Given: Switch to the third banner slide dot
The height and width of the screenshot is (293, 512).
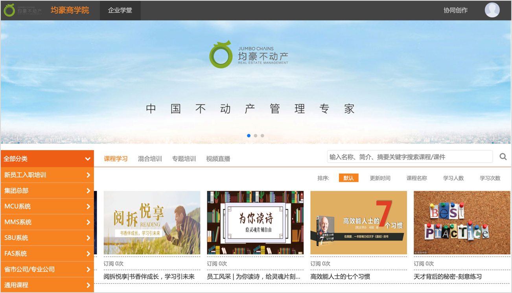Looking at the screenshot, I should click(262, 135).
